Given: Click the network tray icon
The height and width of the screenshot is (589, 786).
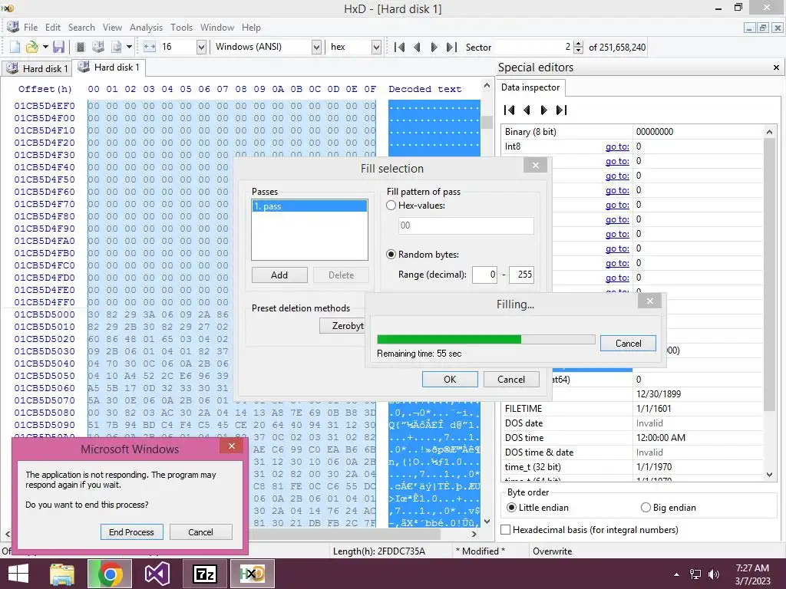Looking at the screenshot, I should pyautogui.click(x=695, y=574).
